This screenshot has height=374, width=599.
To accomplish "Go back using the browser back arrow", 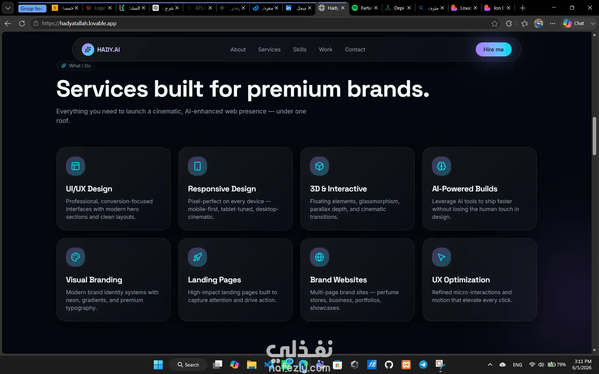I will pos(8,23).
